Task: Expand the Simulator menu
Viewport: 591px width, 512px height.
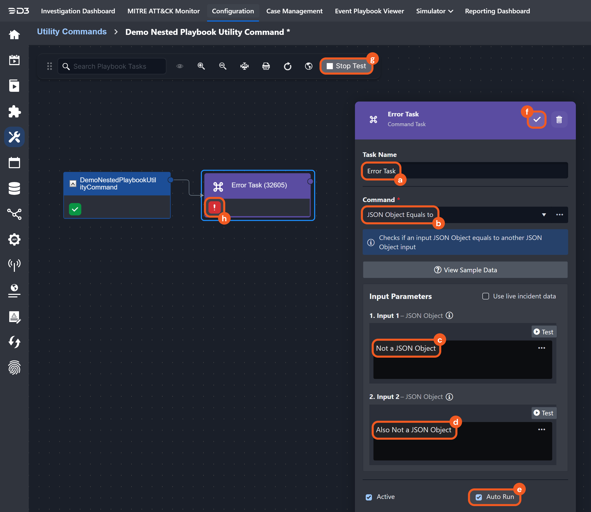Action: [434, 11]
